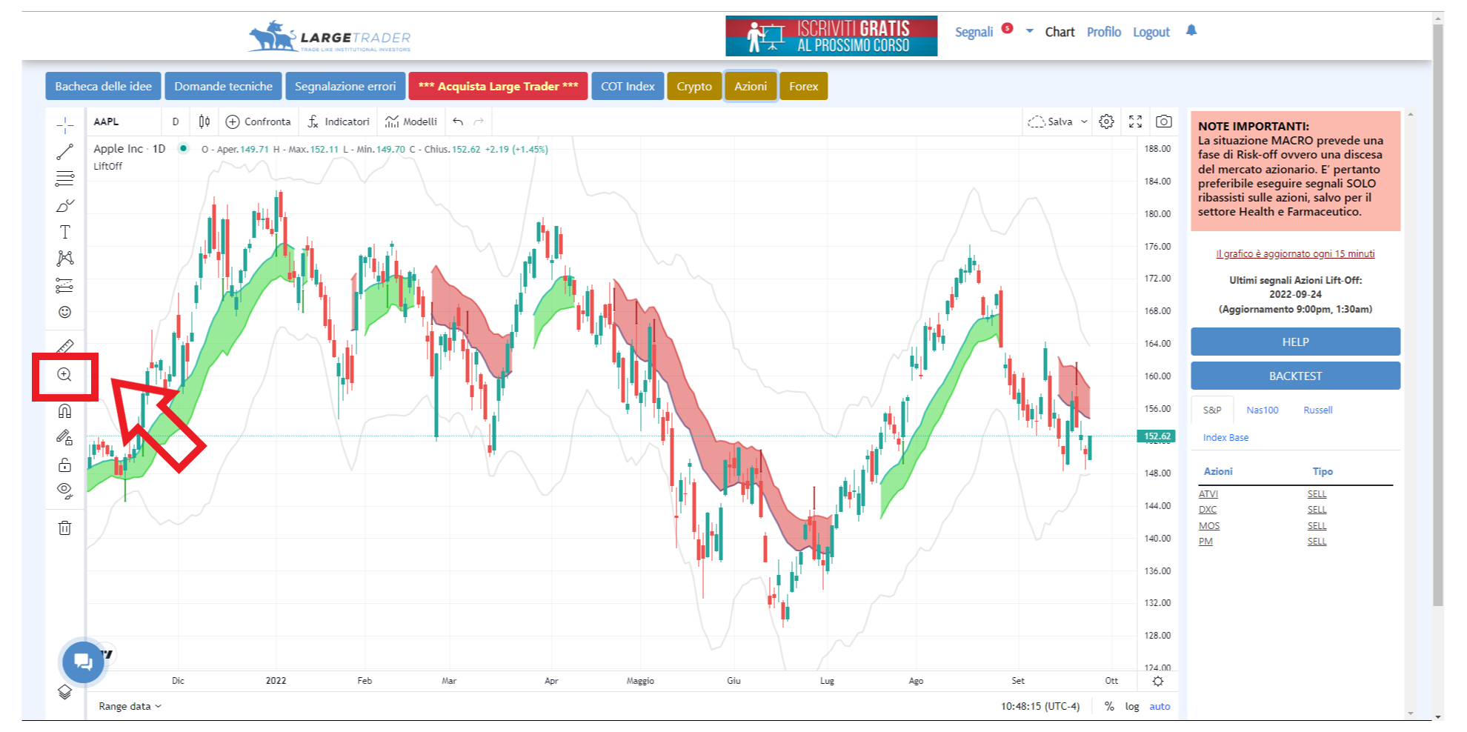This screenshot has width=1467, height=732.
Task: Open candlestick chart style selector
Action: pos(204,122)
